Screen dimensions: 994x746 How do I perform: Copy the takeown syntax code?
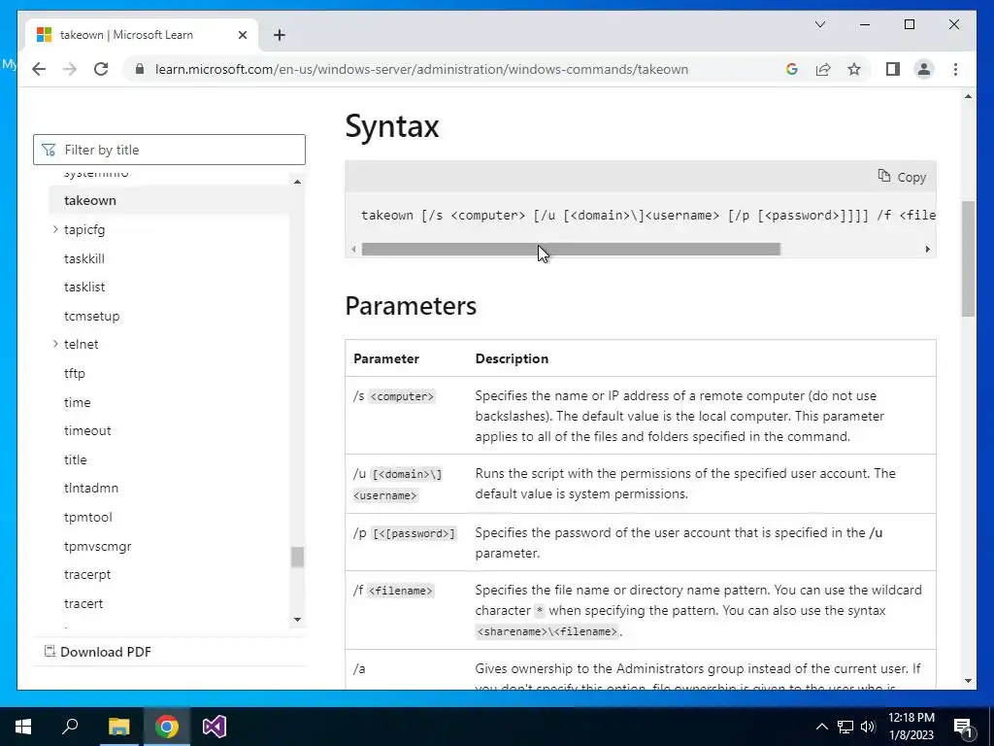(902, 177)
